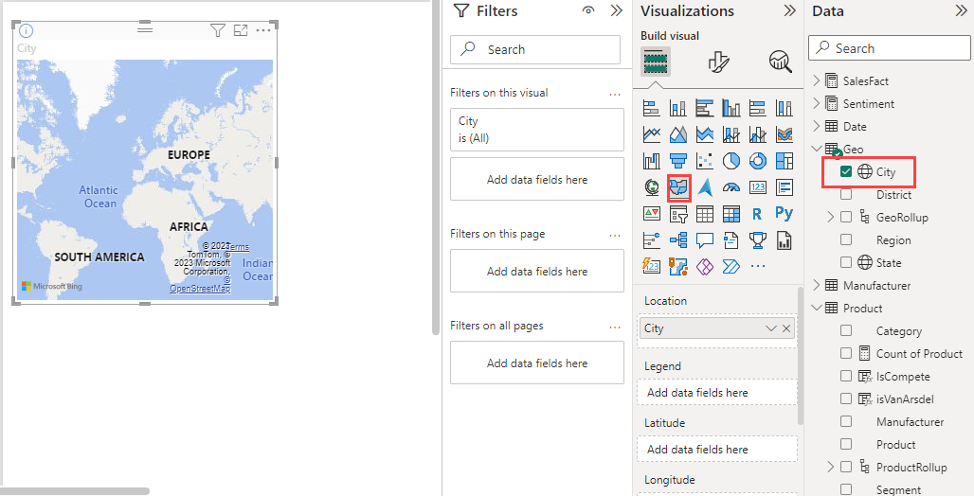Select the Ribbon chart visual

coord(784,134)
